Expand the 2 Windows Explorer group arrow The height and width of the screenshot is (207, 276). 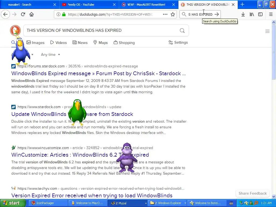(x=185, y=203)
